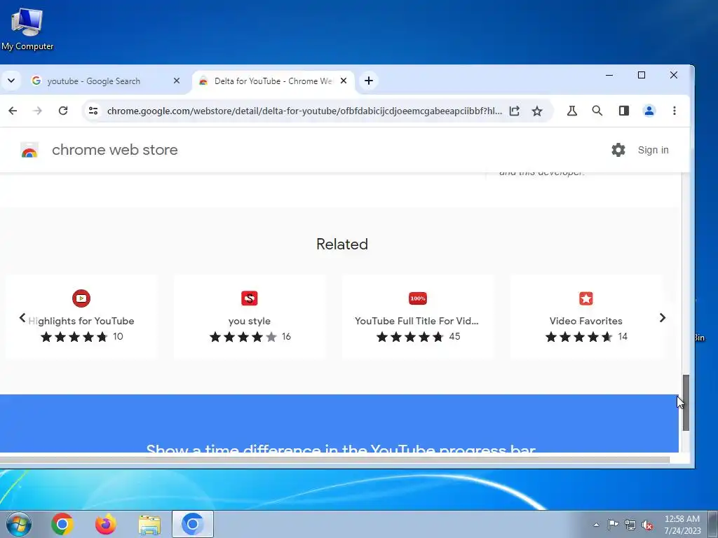Open a new tab
This screenshot has width=718, height=538.
(x=369, y=81)
